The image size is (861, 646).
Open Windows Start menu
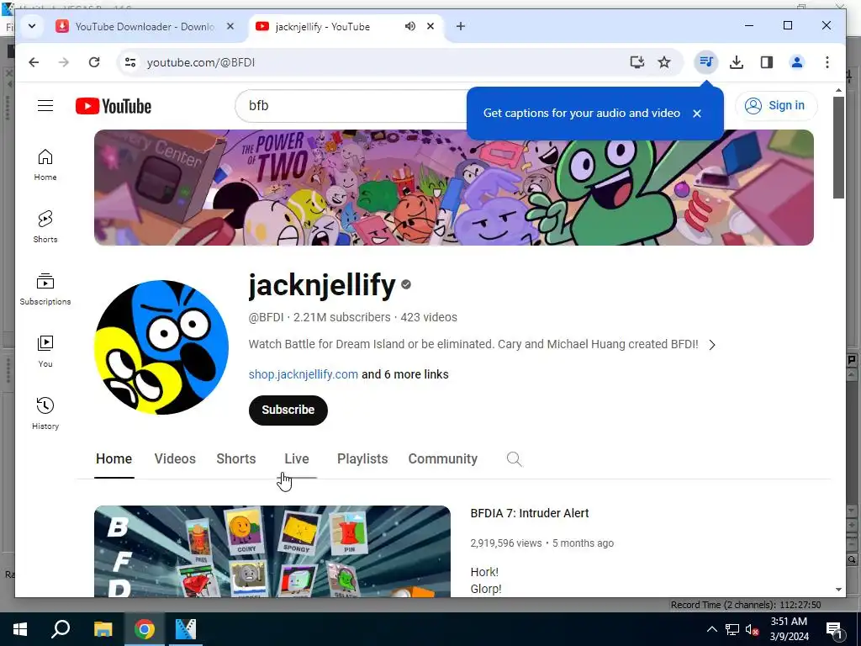(20, 629)
